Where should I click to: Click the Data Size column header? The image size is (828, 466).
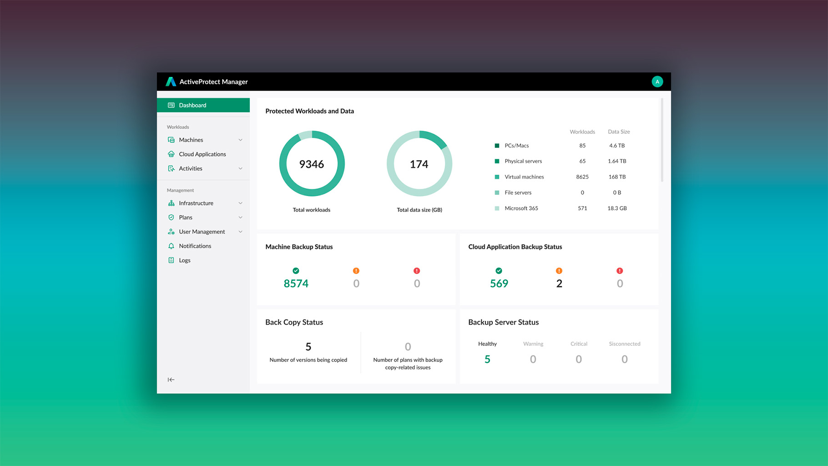tap(619, 132)
